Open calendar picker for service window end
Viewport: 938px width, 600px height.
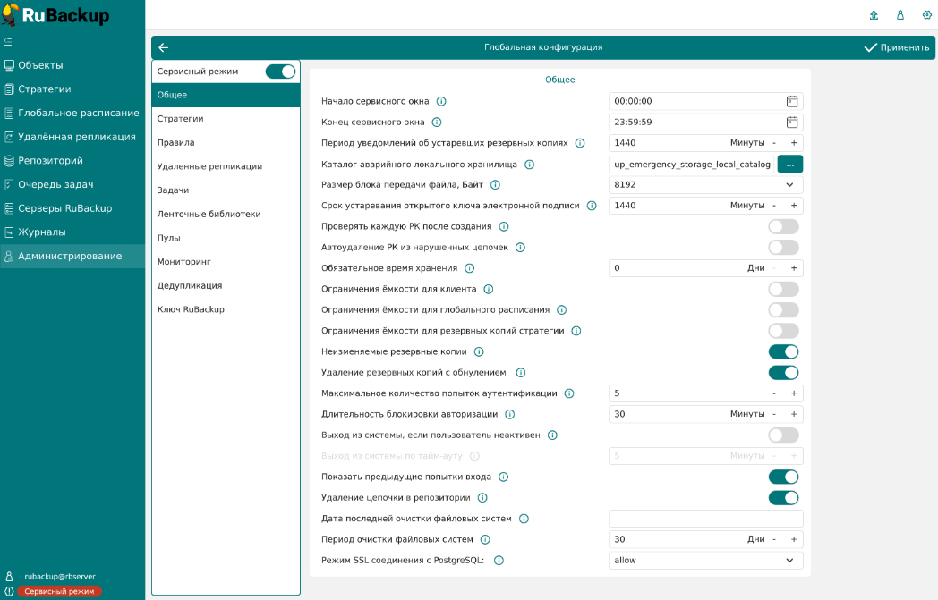[792, 123]
